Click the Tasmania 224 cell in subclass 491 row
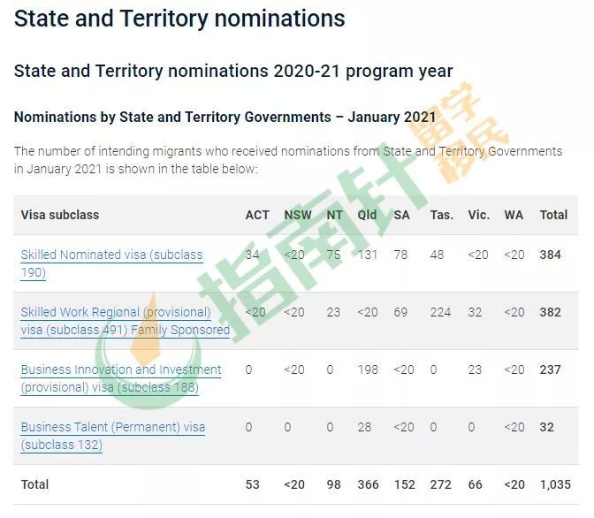The image size is (594, 518). (440, 312)
